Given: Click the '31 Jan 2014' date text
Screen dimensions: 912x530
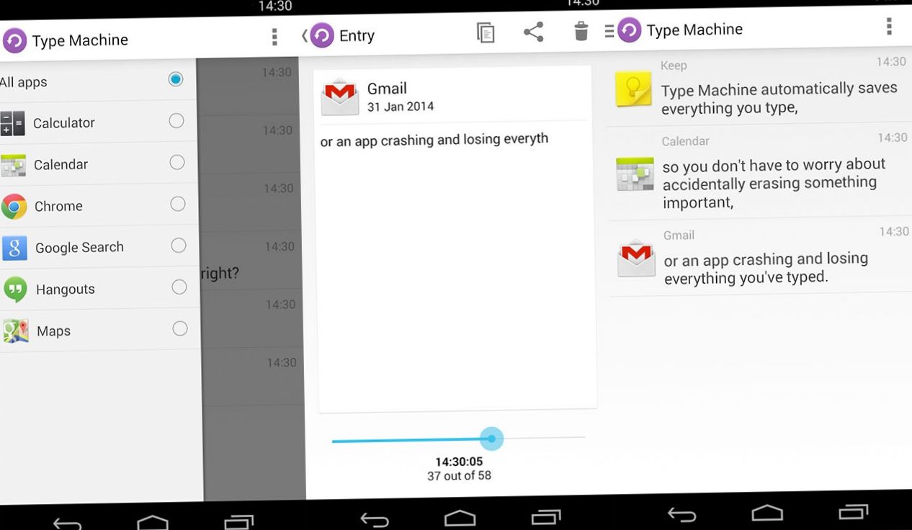Looking at the screenshot, I should (x=401, y=107).
